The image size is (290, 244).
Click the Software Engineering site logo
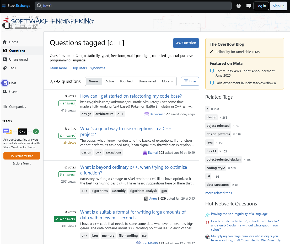(x=49, y=22)
